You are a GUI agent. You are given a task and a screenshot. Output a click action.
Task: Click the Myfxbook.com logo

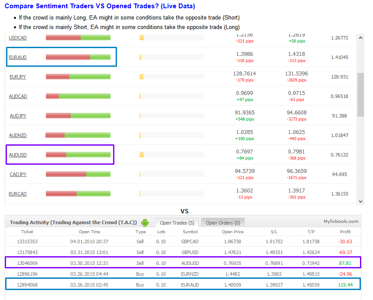tap(341, 221)
